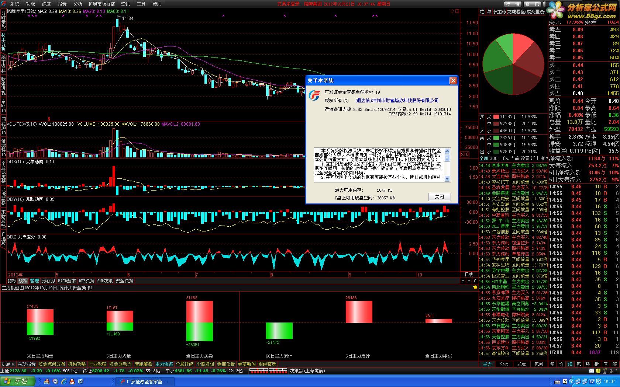
Task: Click the yellow upload arrow status icon
Action: pos(598,371)
